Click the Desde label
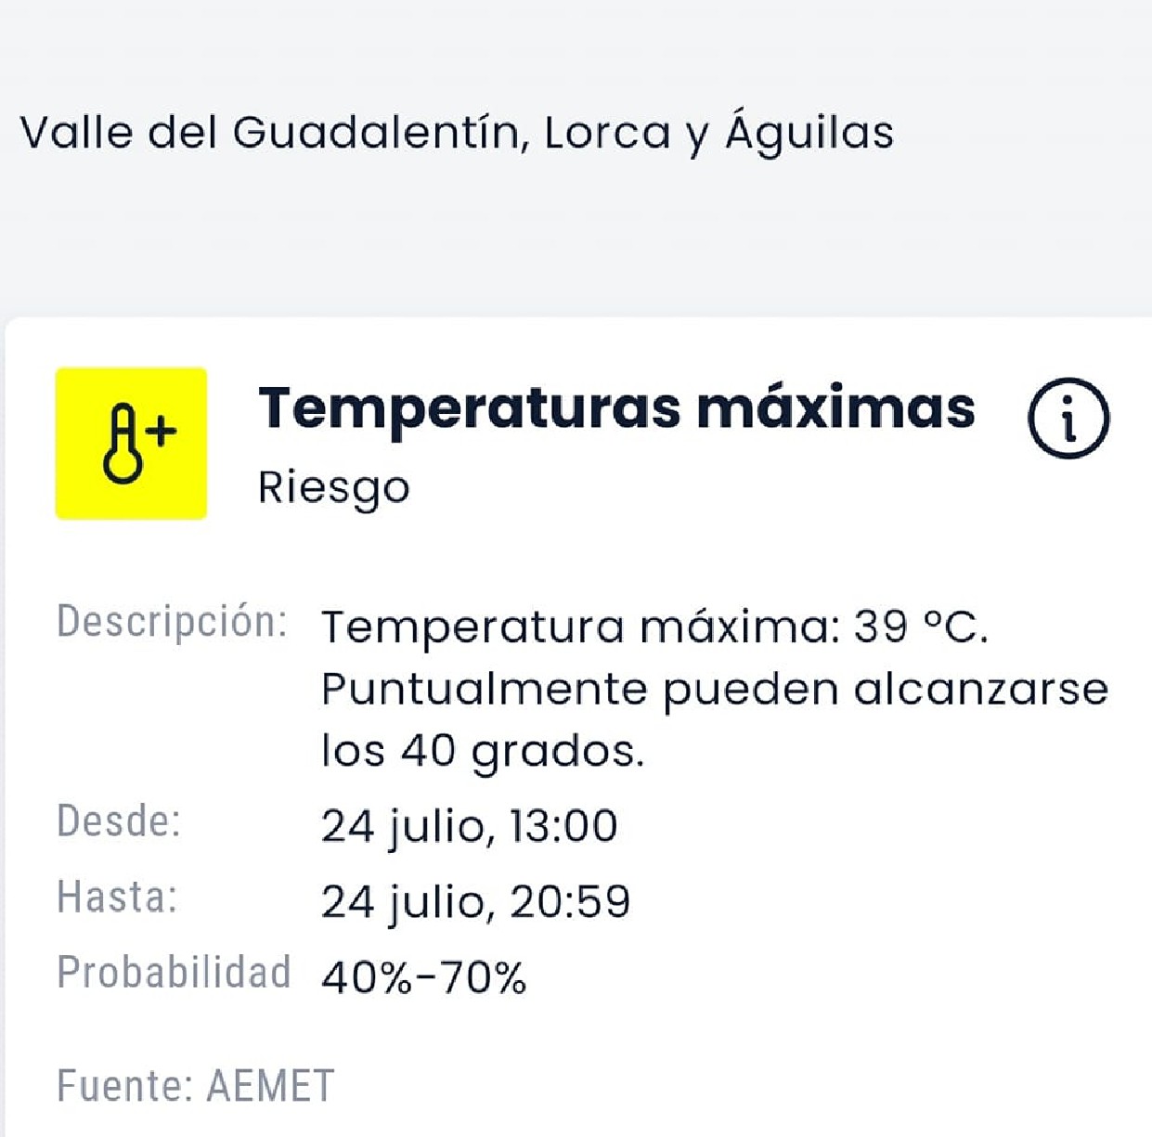This screenshot has width=1152, height=1137. pyautogui.click(x=119, y=821)
